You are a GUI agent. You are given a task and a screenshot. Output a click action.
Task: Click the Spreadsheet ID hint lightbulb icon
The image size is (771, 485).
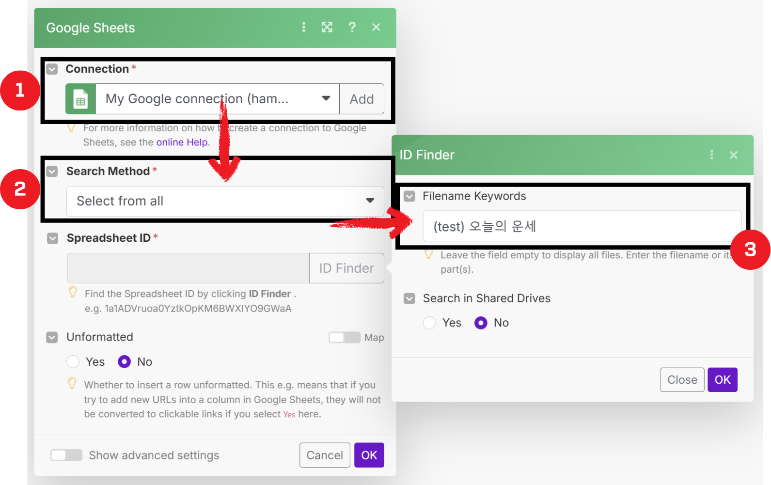point(73,292)
